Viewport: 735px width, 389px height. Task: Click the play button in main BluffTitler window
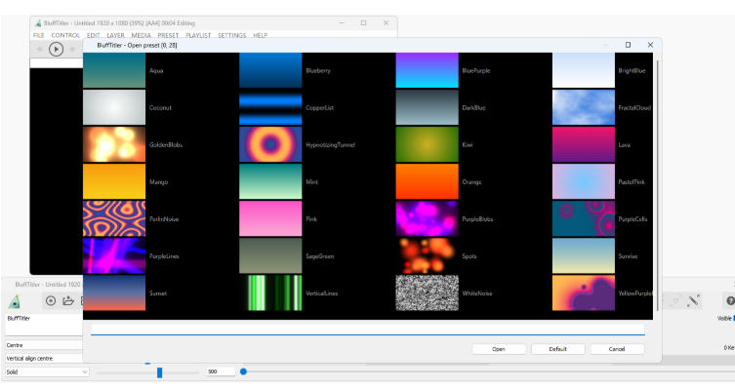(x=57, y=49)
